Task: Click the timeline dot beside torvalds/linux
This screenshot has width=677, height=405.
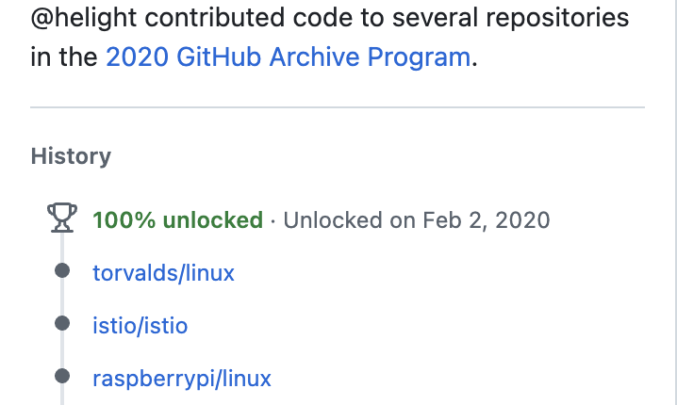Action: click(62, 271)
